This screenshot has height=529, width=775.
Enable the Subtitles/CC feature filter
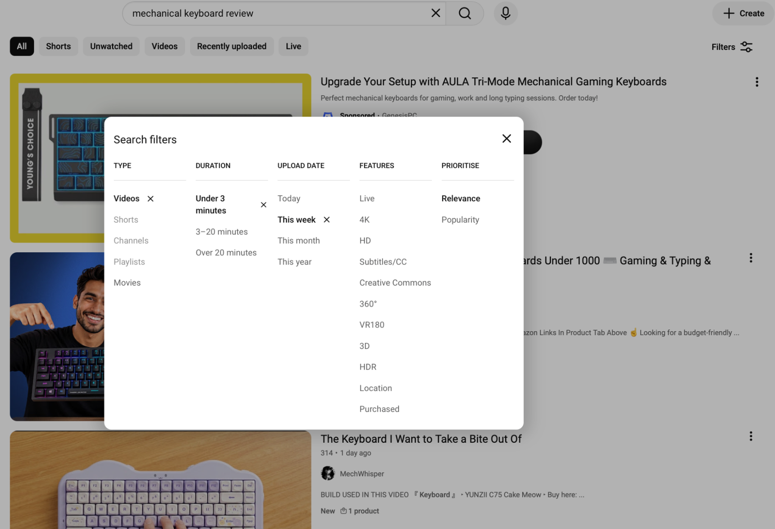tap(383, 262)
